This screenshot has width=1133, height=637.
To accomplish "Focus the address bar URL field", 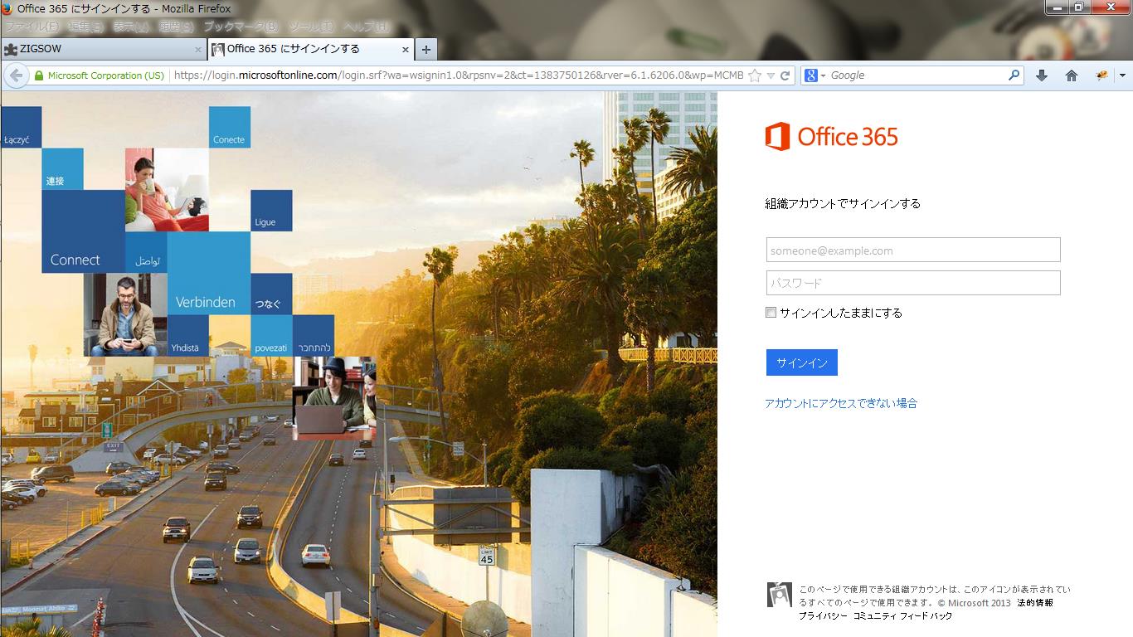I will [x=459, y=75].
